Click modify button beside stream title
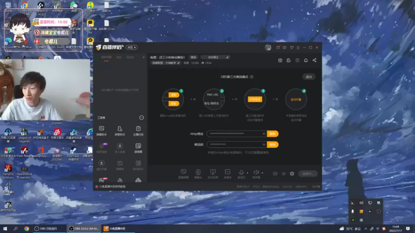The image size is (415, 233). pyautogui.click(x=193, y=57)
